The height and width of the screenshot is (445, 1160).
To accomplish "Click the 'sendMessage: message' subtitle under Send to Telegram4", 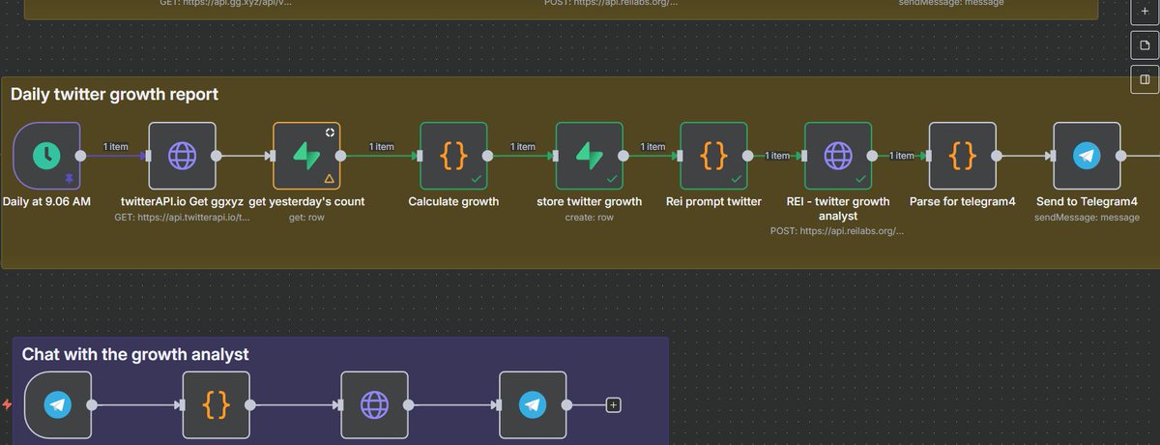I will click(x=1087, y=218).
